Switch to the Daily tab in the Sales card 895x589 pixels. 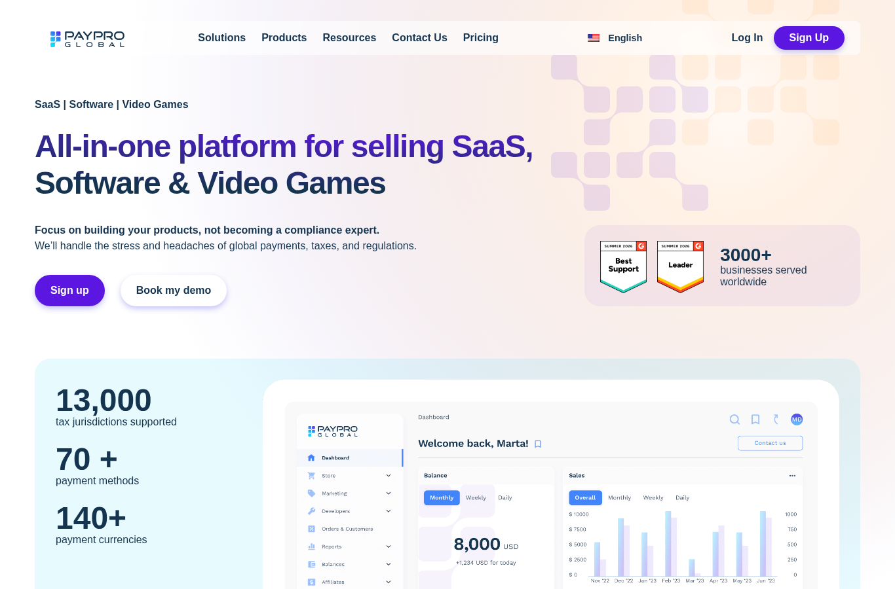(x=683, y=498)
